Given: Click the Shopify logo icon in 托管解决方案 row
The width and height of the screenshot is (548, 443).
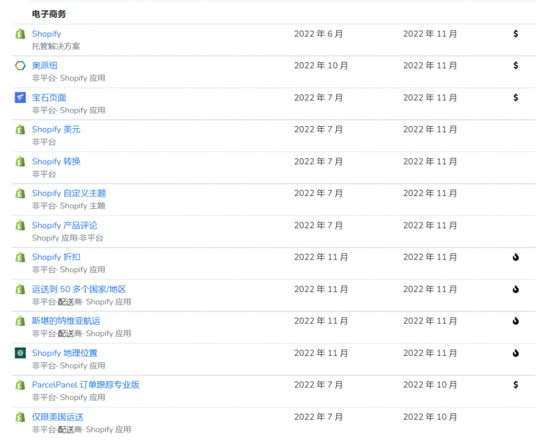Looking at the screenshot, I should click(20, 34).
